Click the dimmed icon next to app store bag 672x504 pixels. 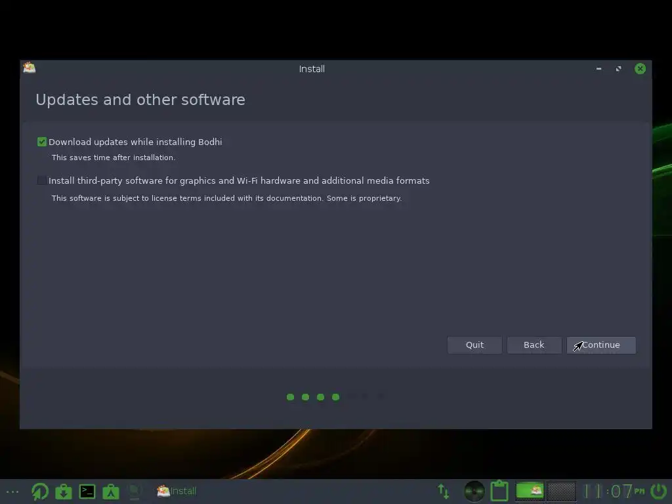(x=135, y=492)
